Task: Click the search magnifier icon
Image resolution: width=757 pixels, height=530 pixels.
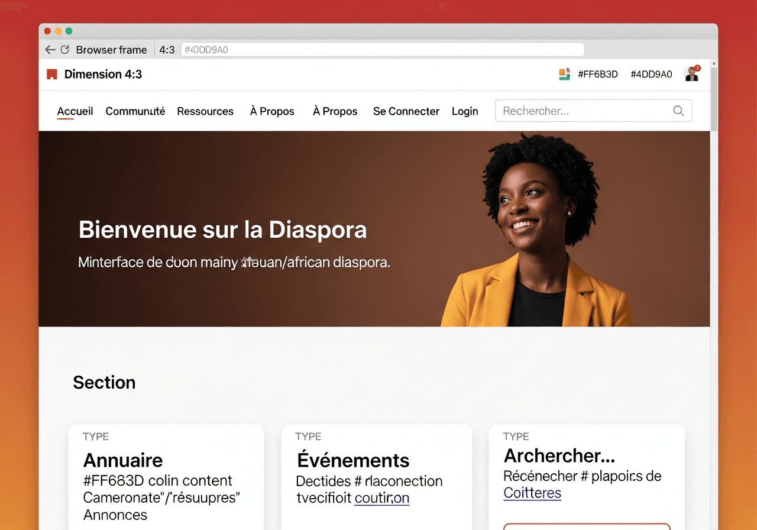Action: (x=678, y=111)
